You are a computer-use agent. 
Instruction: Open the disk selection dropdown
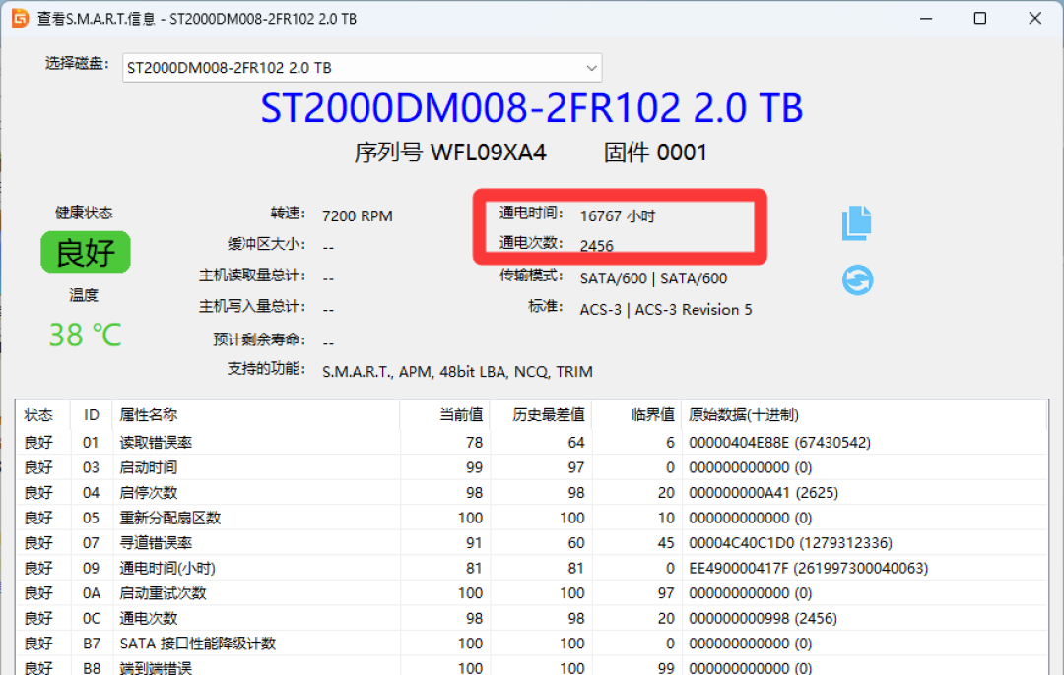(362, 68)
